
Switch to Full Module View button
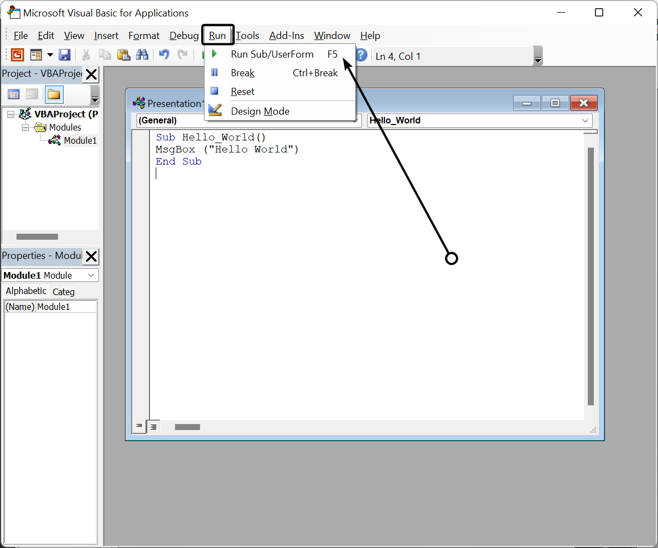[x=154, y=426]
